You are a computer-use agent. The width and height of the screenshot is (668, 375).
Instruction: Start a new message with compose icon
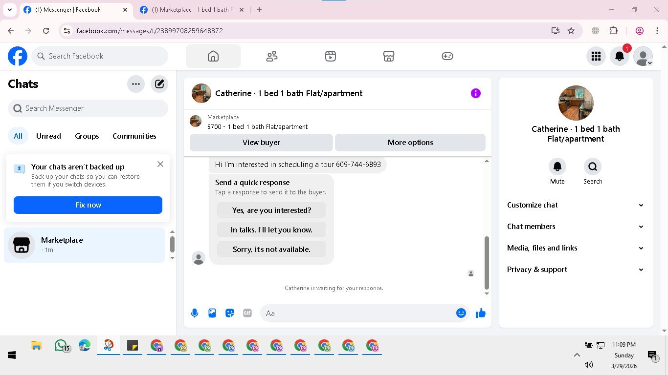click(x=159, y=84)
